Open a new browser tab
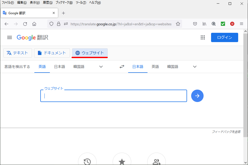248x165 pixels. click(64, 13)
